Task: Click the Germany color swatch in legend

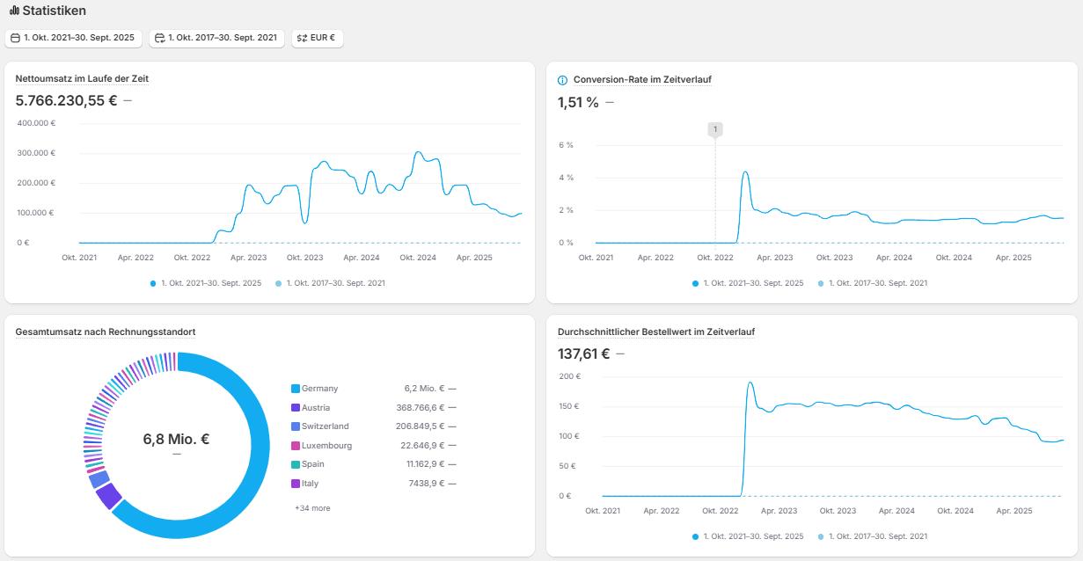Action: tap(296, 389)
